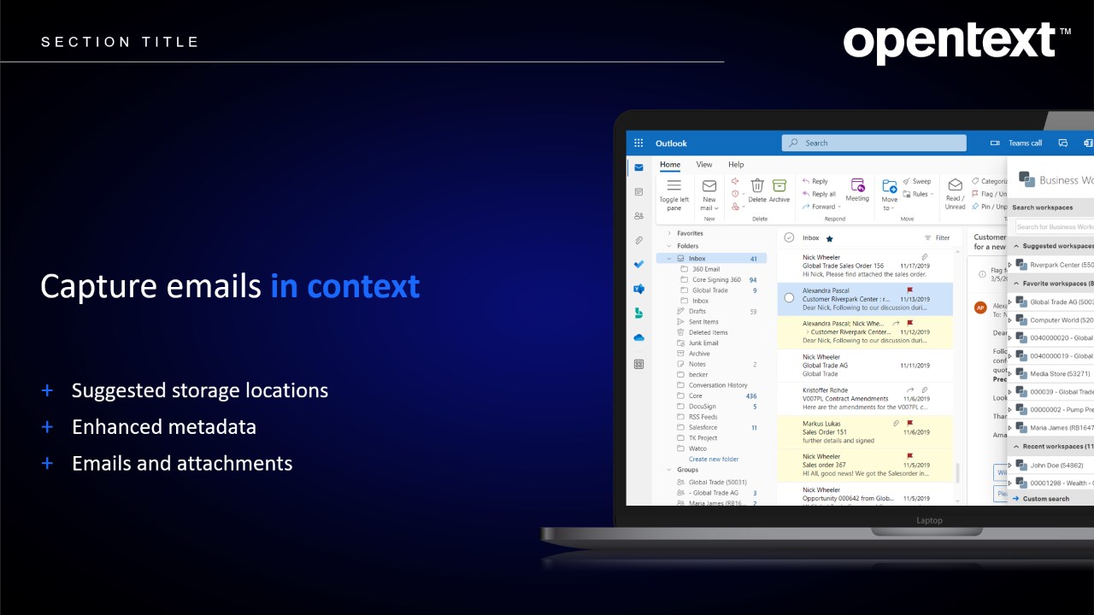Click the Search for Business Workspaces field

[1055, 226]
